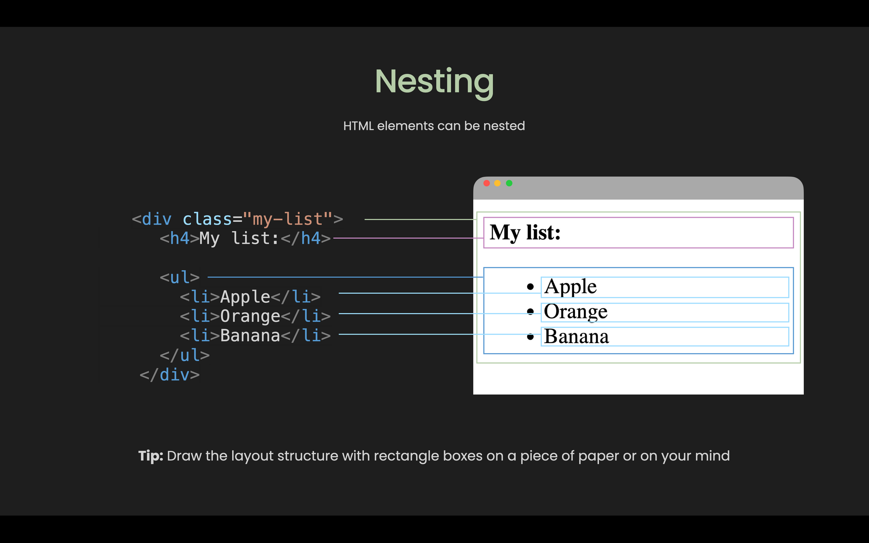The height and width of the screenshot is (543, 869).
Task: Click the red close dot on mock browser
Action: [487, 183]
